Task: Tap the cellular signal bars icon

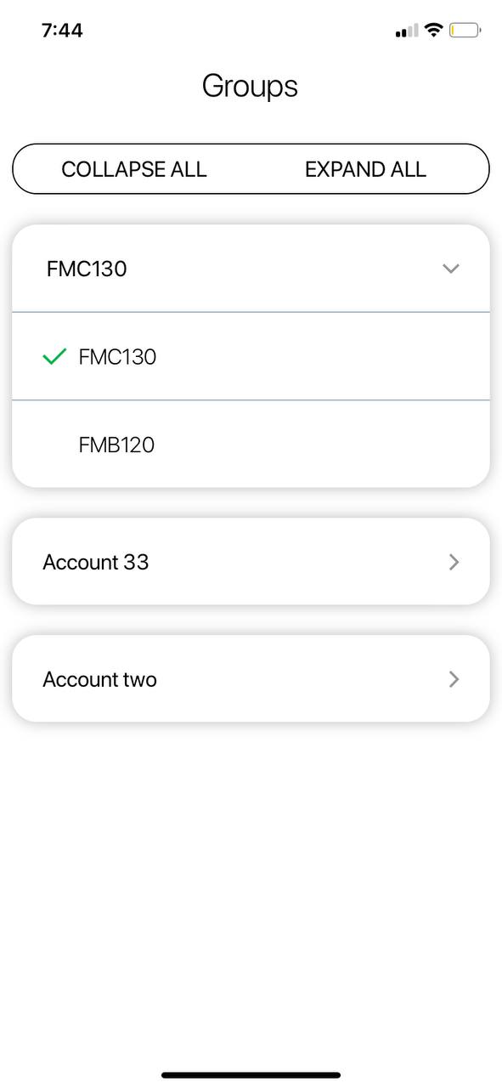Action: click(407, 31)
